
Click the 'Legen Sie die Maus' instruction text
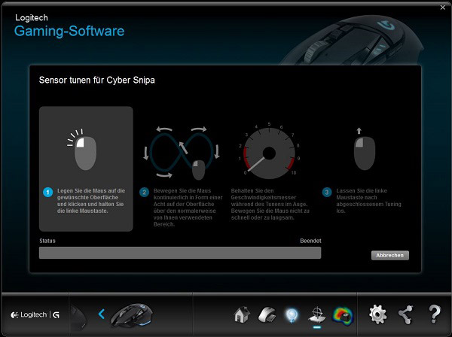coord(91,201)
